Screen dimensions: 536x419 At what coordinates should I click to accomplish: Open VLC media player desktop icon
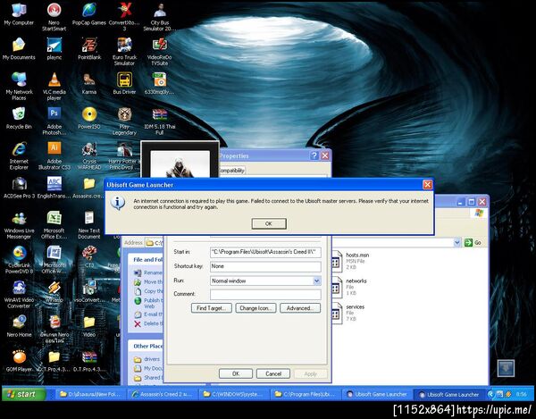[x=54, y=86]
